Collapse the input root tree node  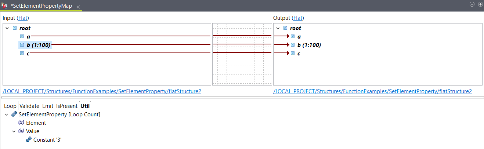(x=7, y=28)
